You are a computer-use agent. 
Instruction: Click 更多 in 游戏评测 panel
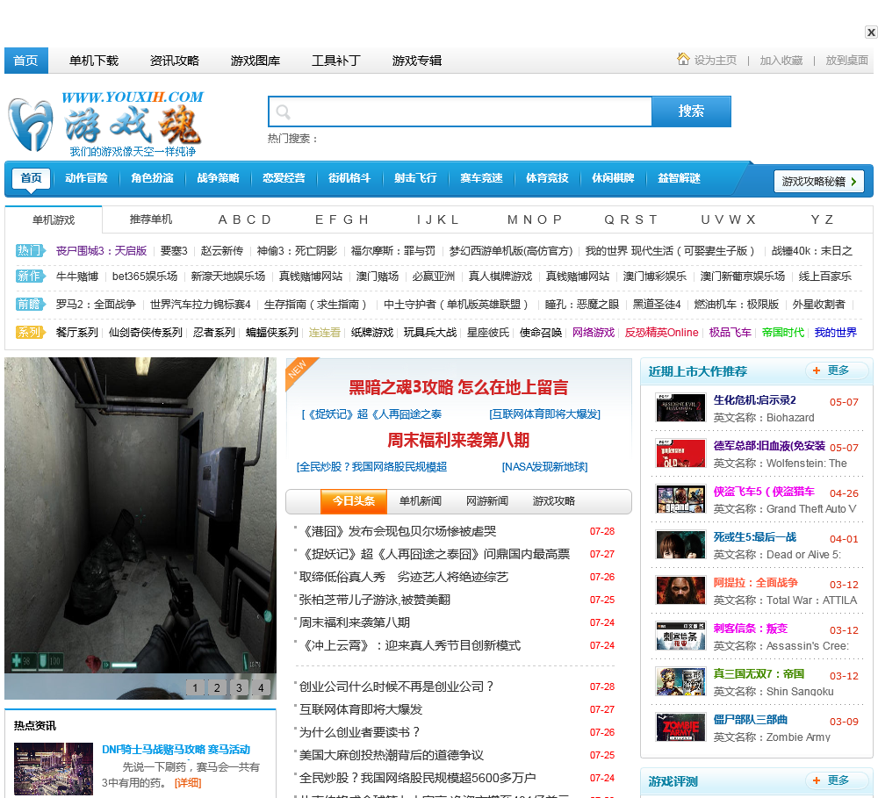pyautogui.click(x=837, y=780)
